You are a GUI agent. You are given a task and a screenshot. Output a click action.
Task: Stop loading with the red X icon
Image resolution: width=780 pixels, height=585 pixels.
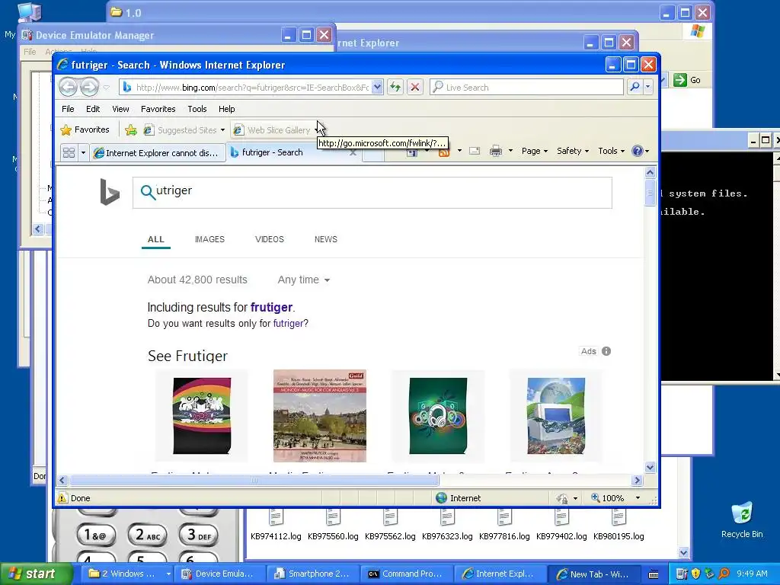(x=415, y=87)
